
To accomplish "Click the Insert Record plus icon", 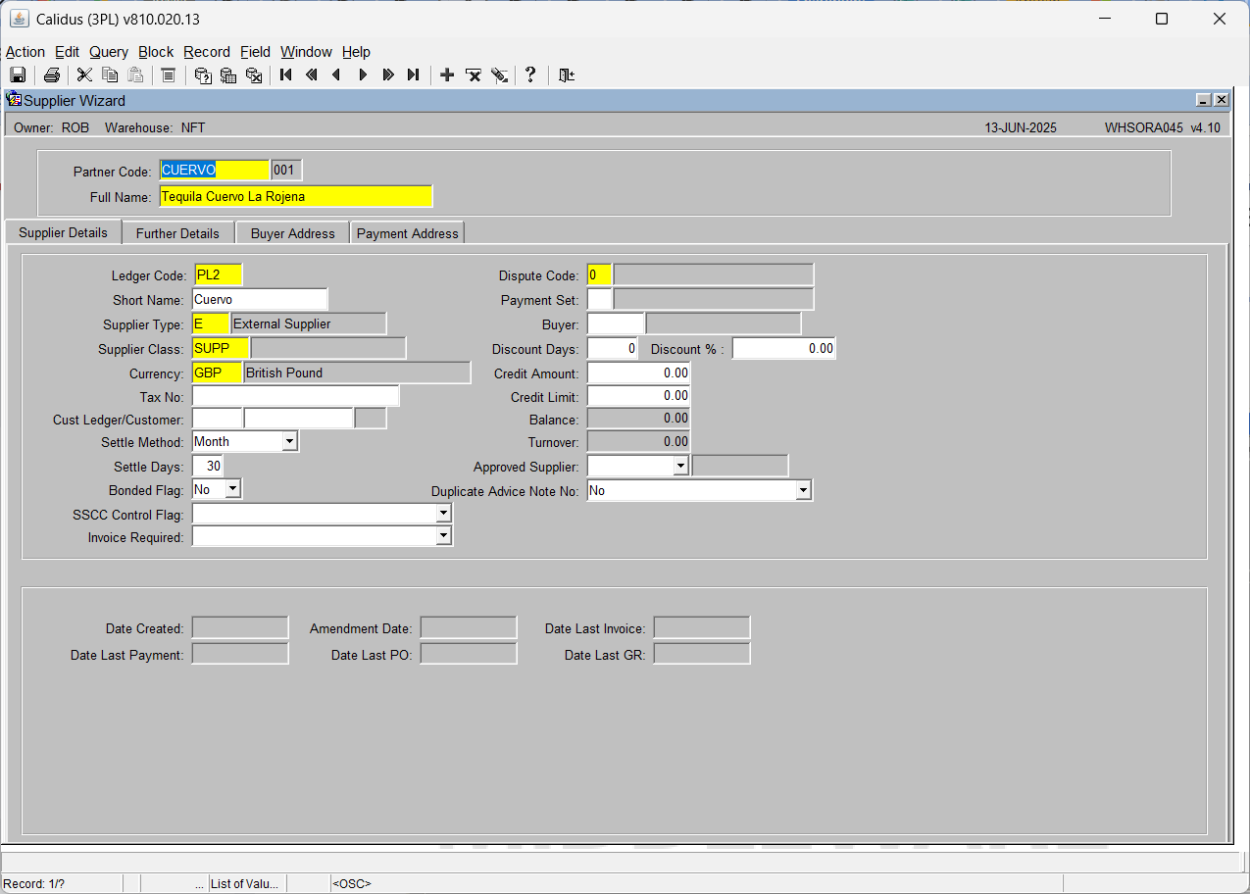I will pyautogui.click(x=447, y=75).
